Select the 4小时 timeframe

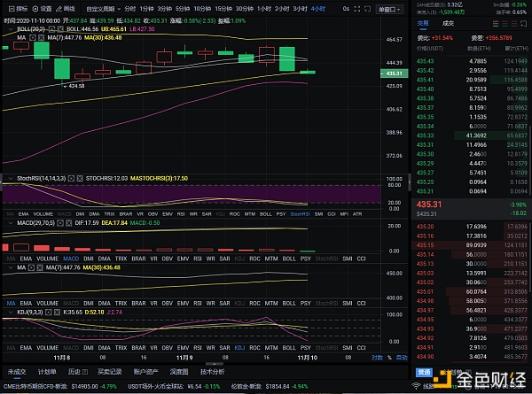318,9
